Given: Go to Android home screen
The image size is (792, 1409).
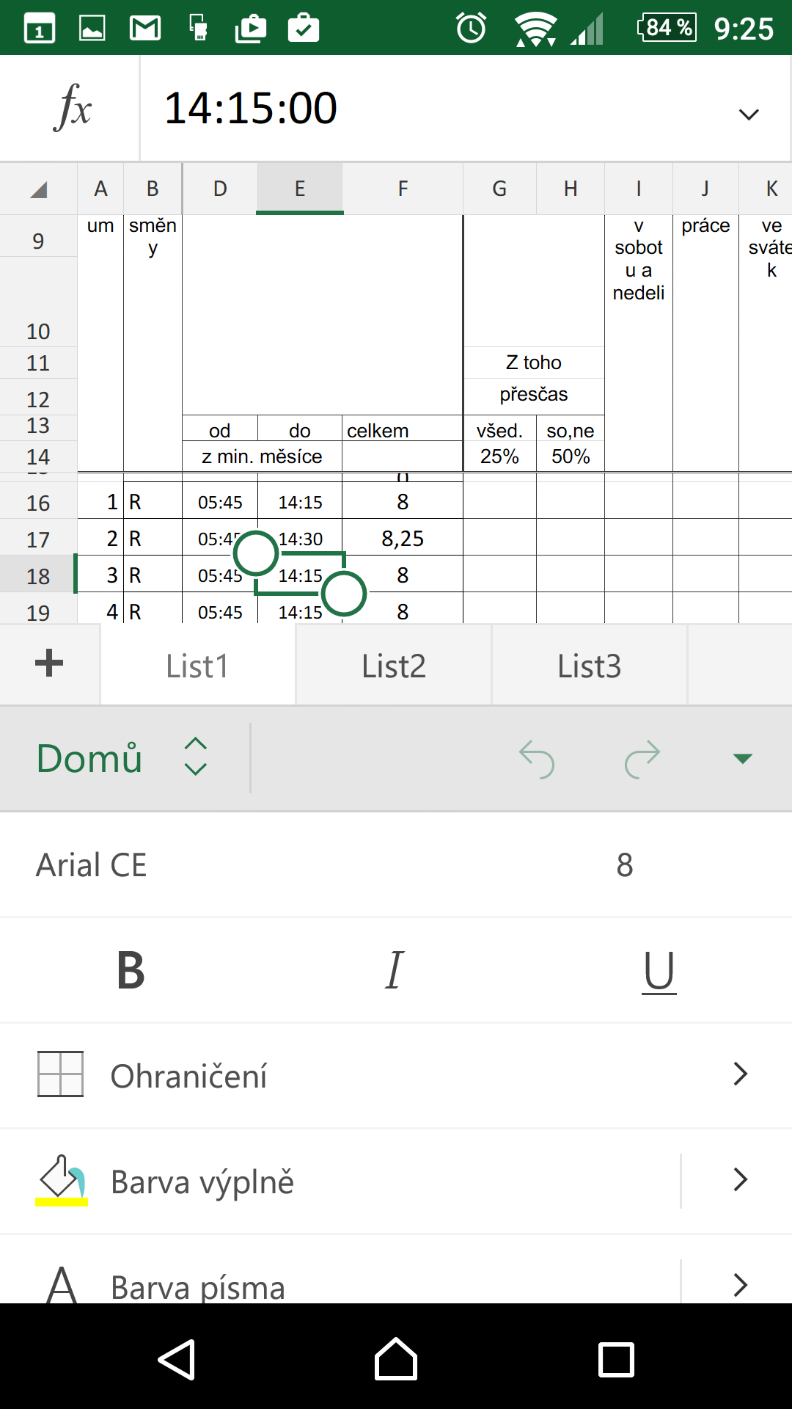Looking at the screenshot, I should [x=396, y=1359].
